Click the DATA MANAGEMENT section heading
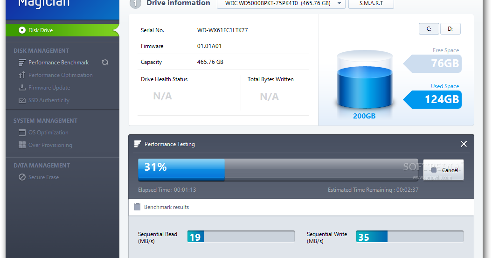The image size is (492, 258). [42, 166]
